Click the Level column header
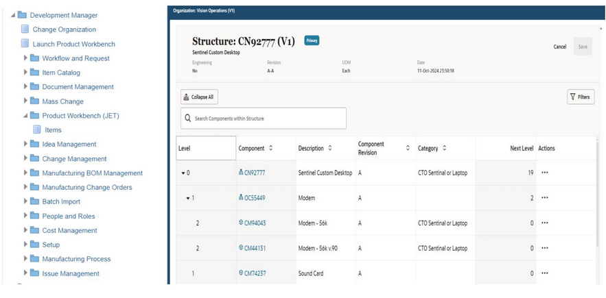The height and width of the screenshot is (298, 606). 206,148
